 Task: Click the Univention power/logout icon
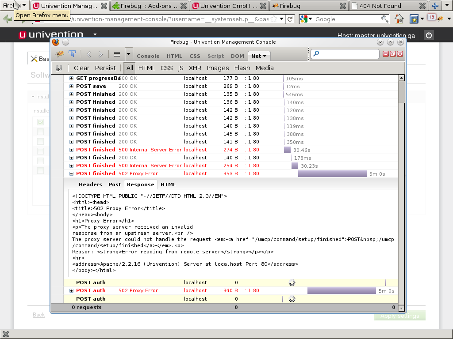tap(428, 36)
